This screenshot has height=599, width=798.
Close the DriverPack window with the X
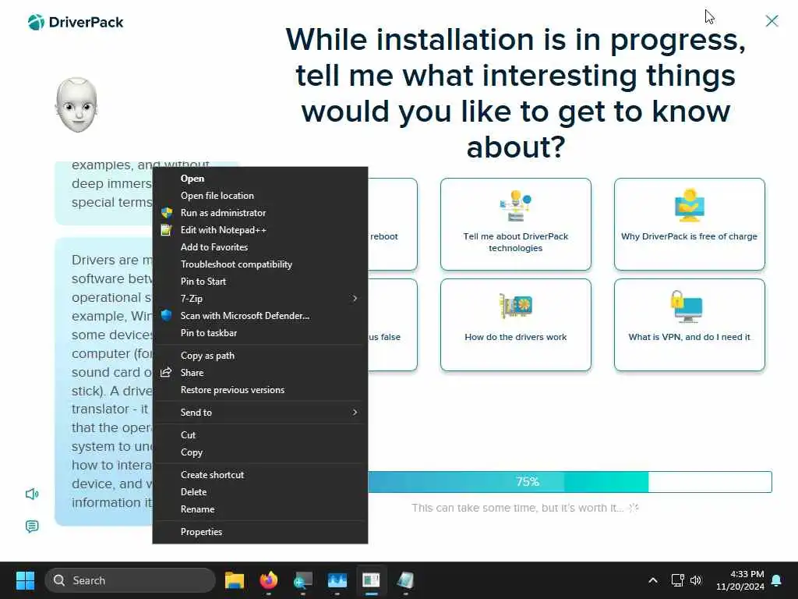[x=772, y=21]
